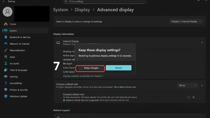Viewport: 210px width, 118px height.
Task: Click the Find a setting search box
Action: coord(105,2)
